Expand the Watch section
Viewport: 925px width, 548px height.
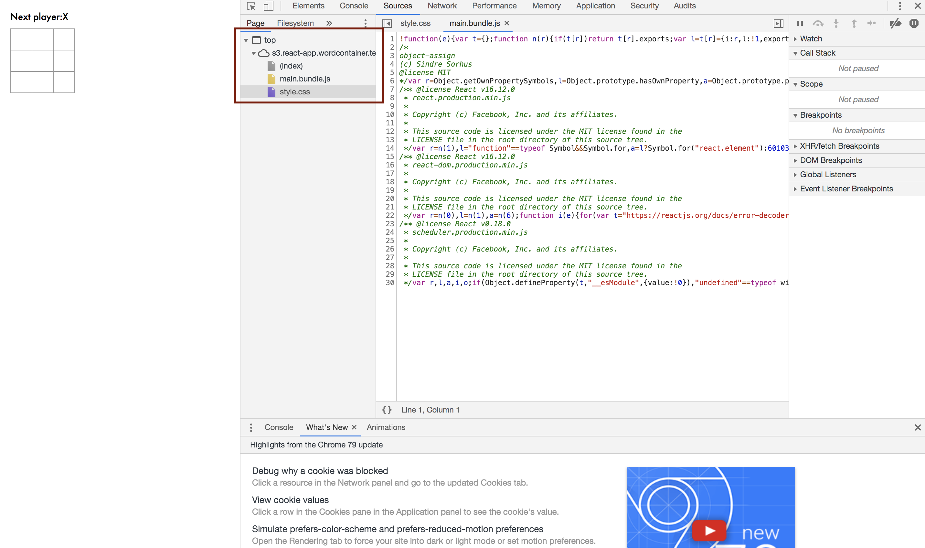[x=857, y=39]
